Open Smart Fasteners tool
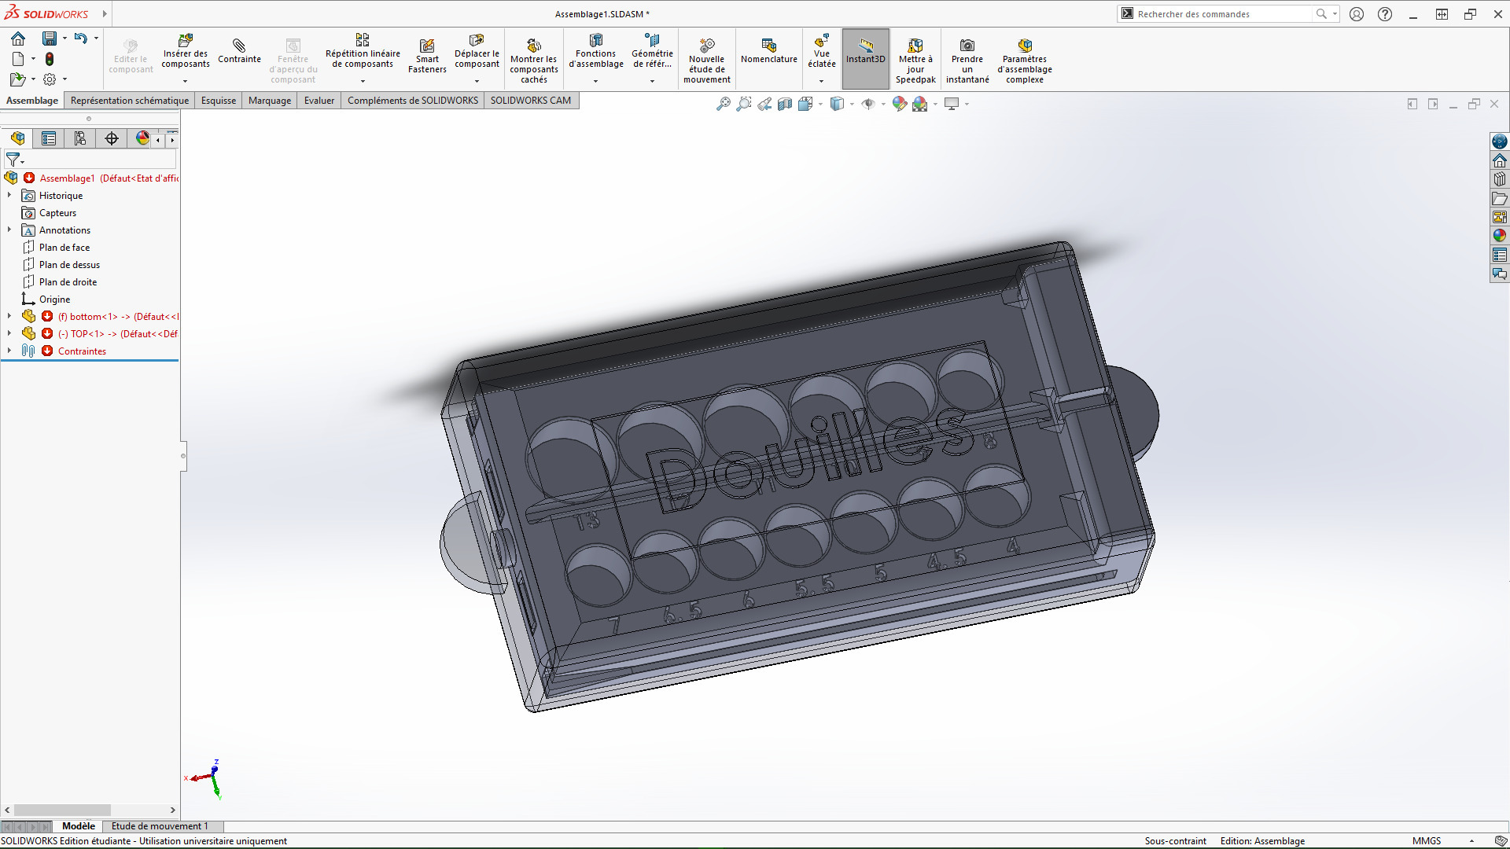This screenshot has height=849, width=1510. (427, 46)
